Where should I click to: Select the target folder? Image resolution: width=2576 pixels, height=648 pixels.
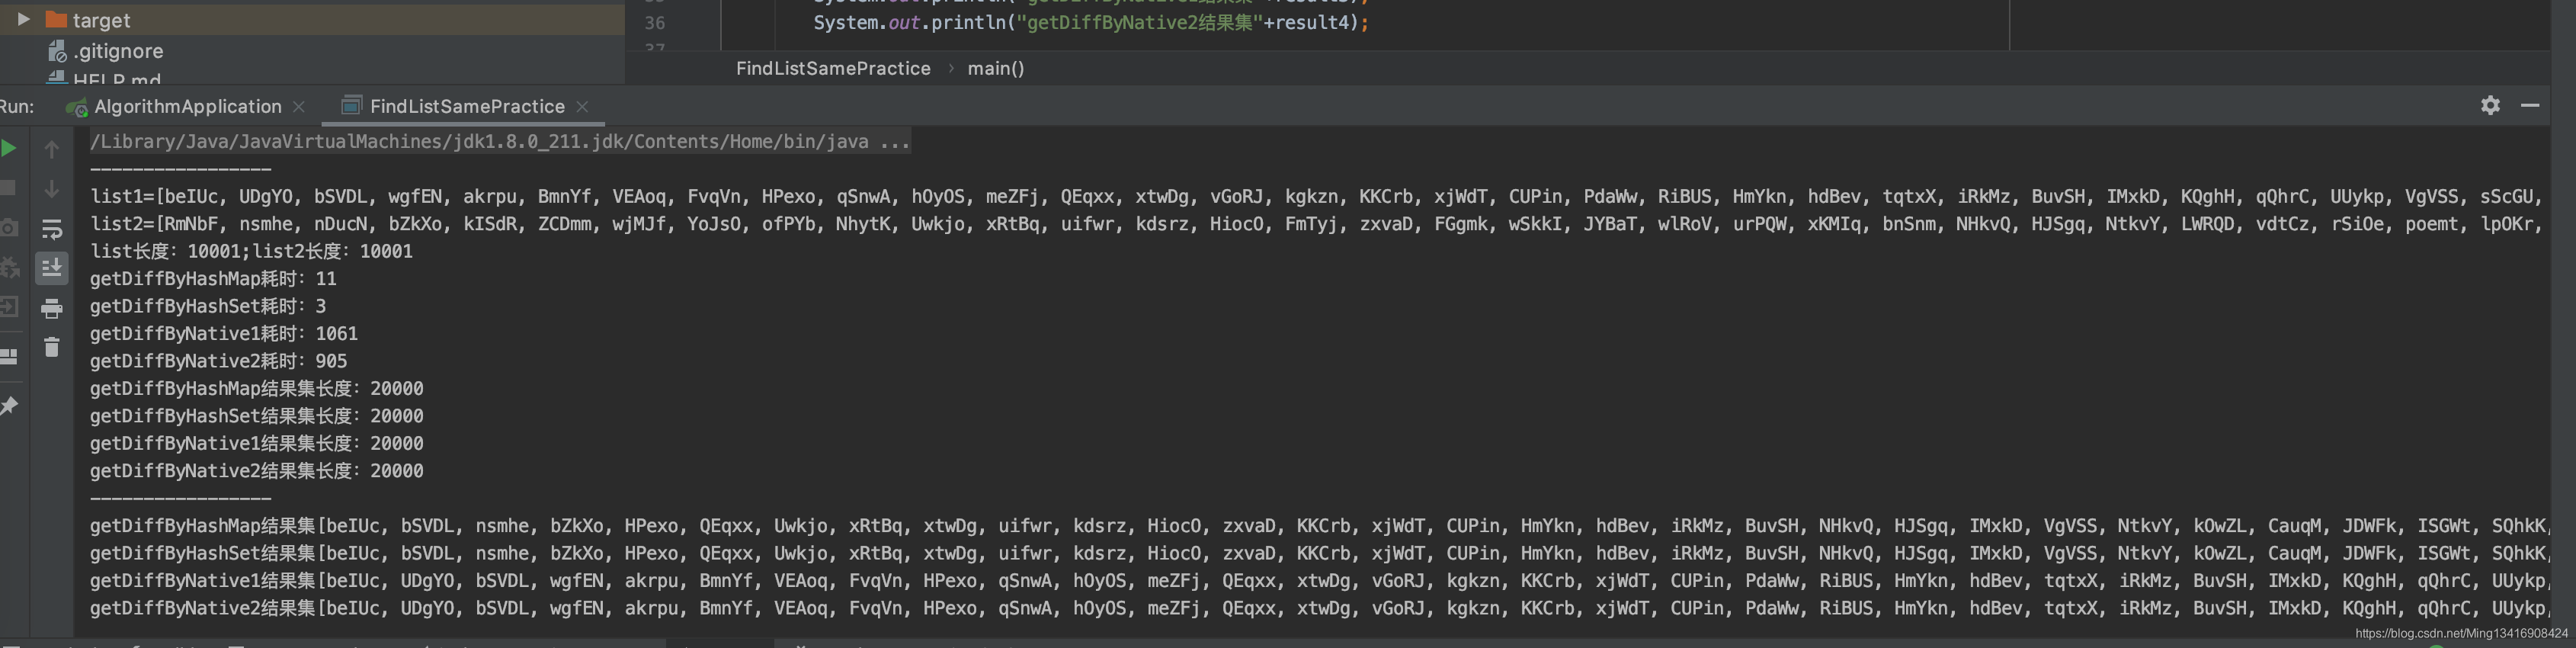point(101,20)
